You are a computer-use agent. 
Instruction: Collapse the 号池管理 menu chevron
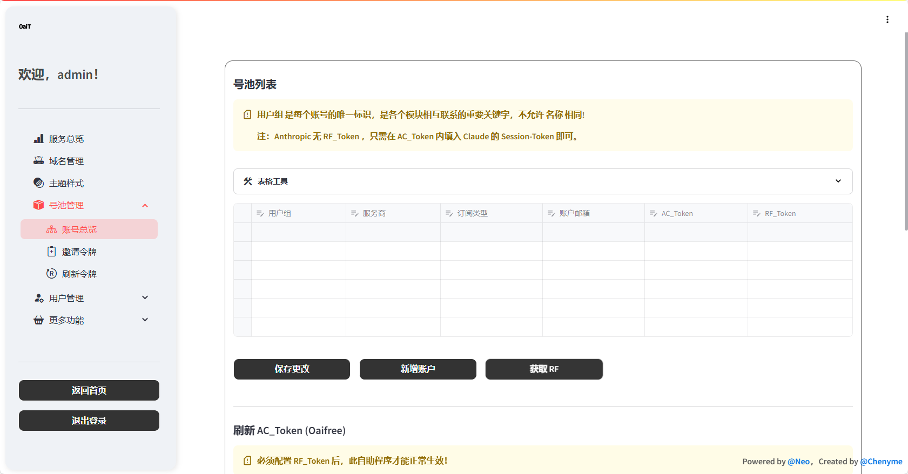tap(145, 205)
